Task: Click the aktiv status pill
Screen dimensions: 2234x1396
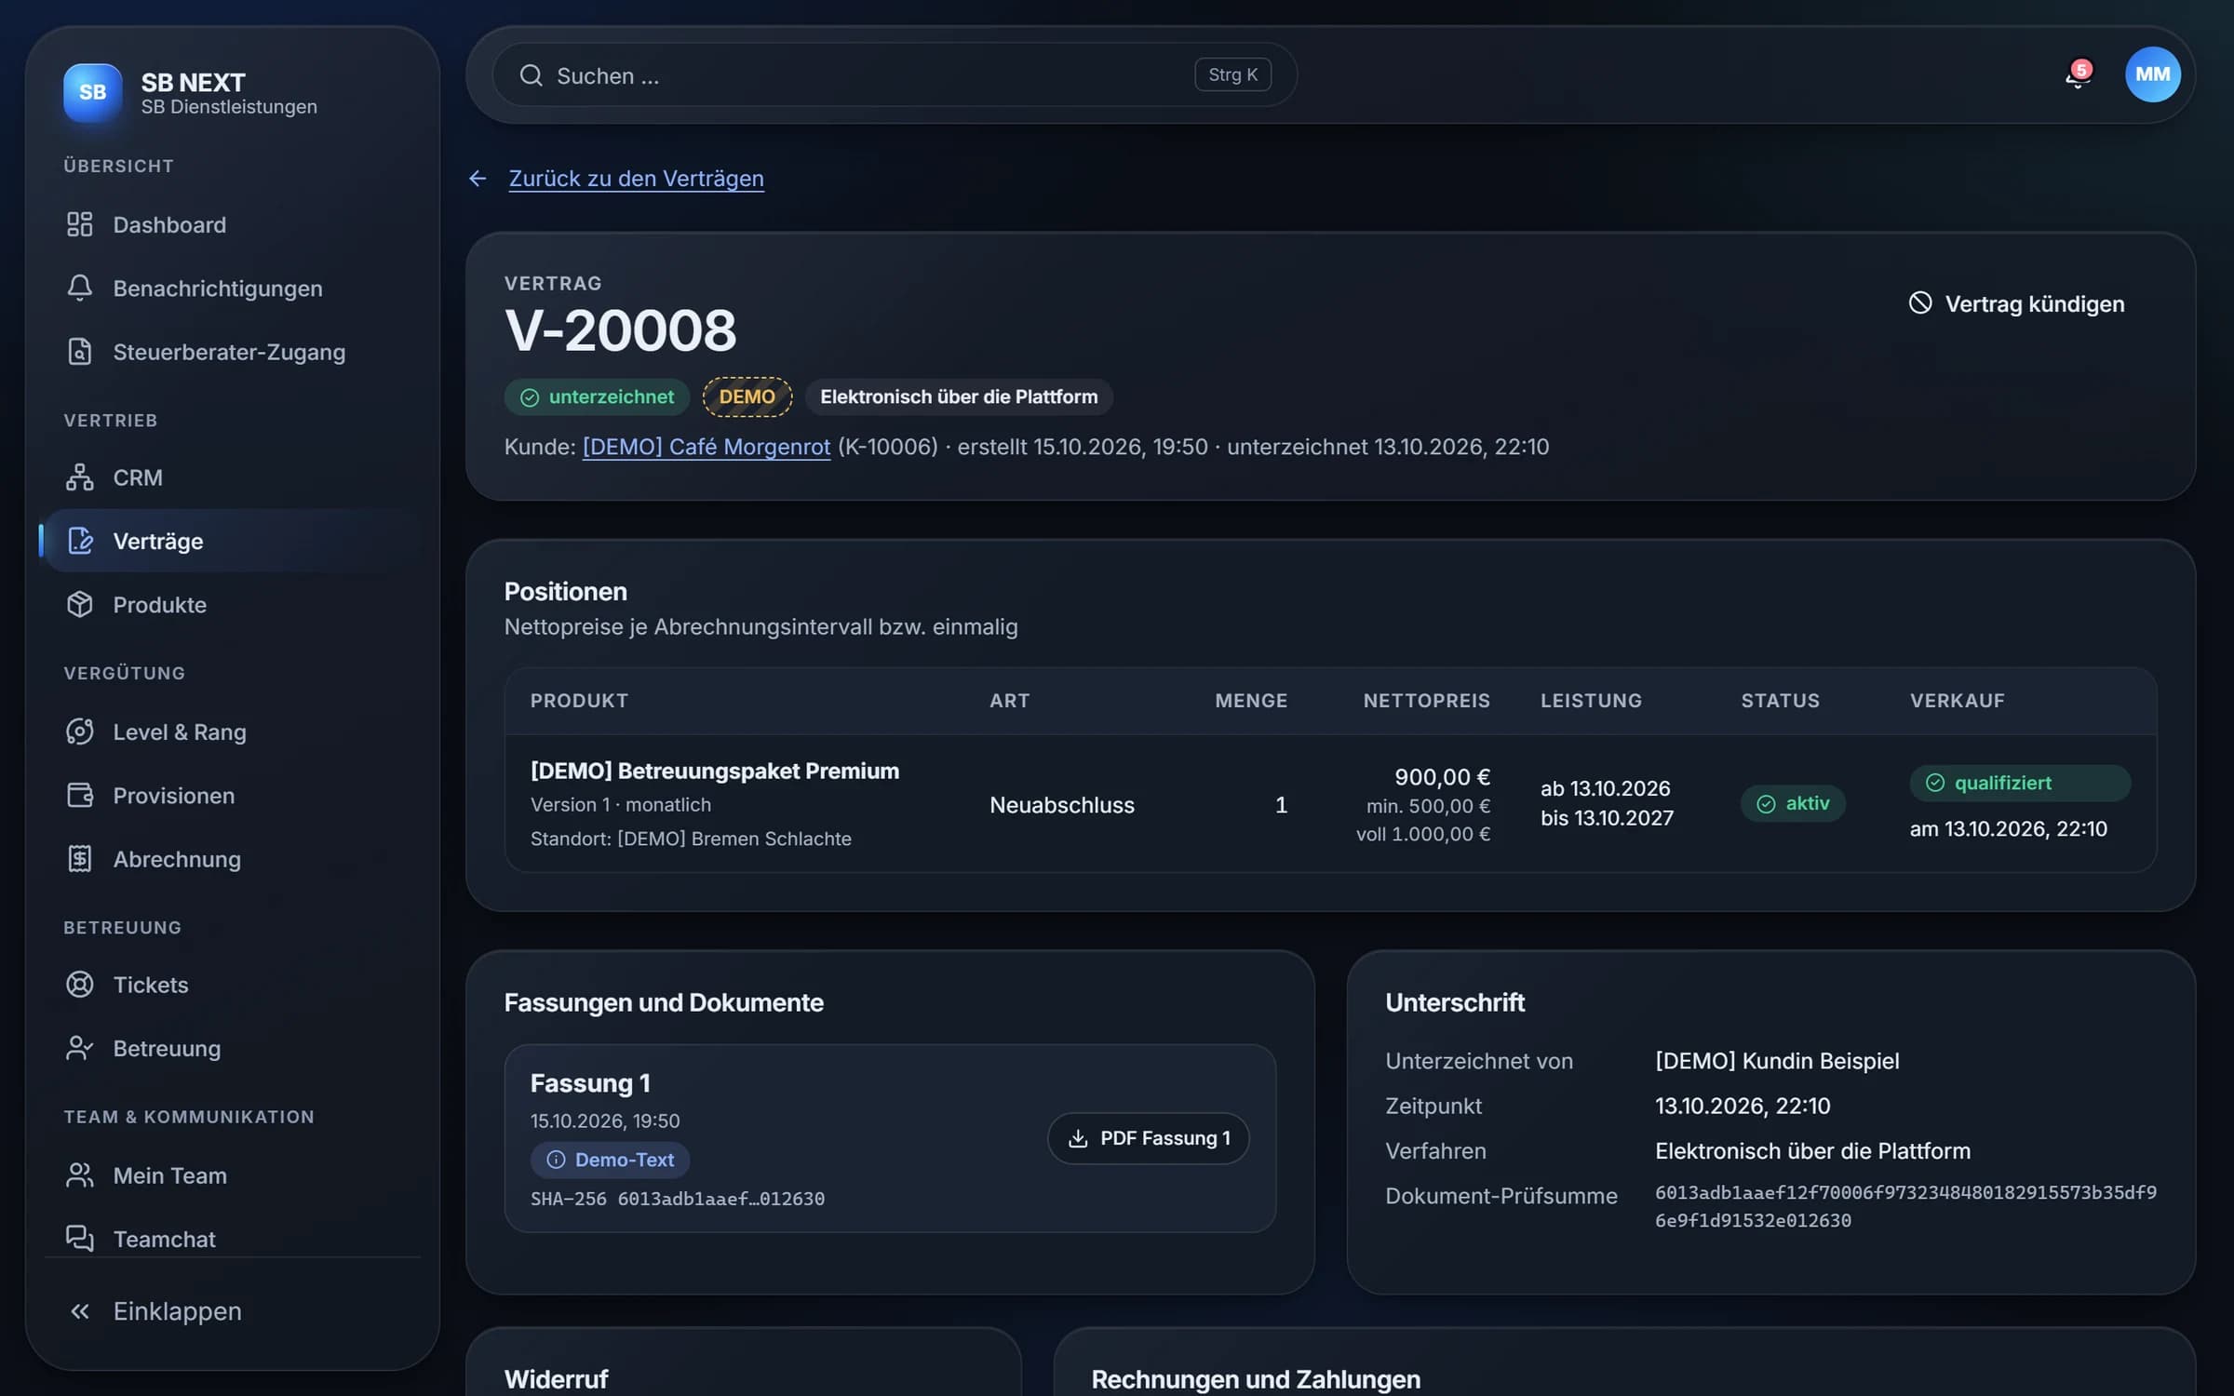Action: tap(1793, 803)
